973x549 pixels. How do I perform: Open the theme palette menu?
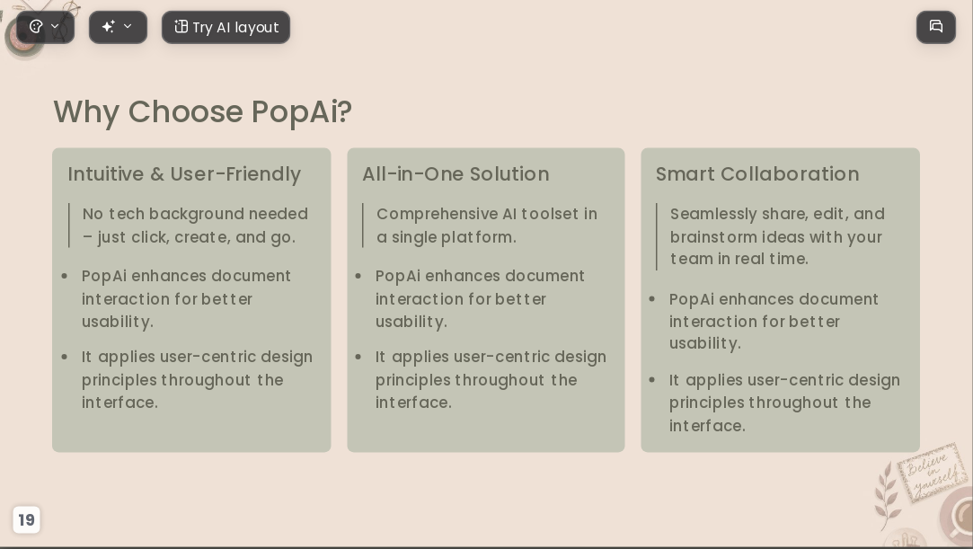pos(45,27)
